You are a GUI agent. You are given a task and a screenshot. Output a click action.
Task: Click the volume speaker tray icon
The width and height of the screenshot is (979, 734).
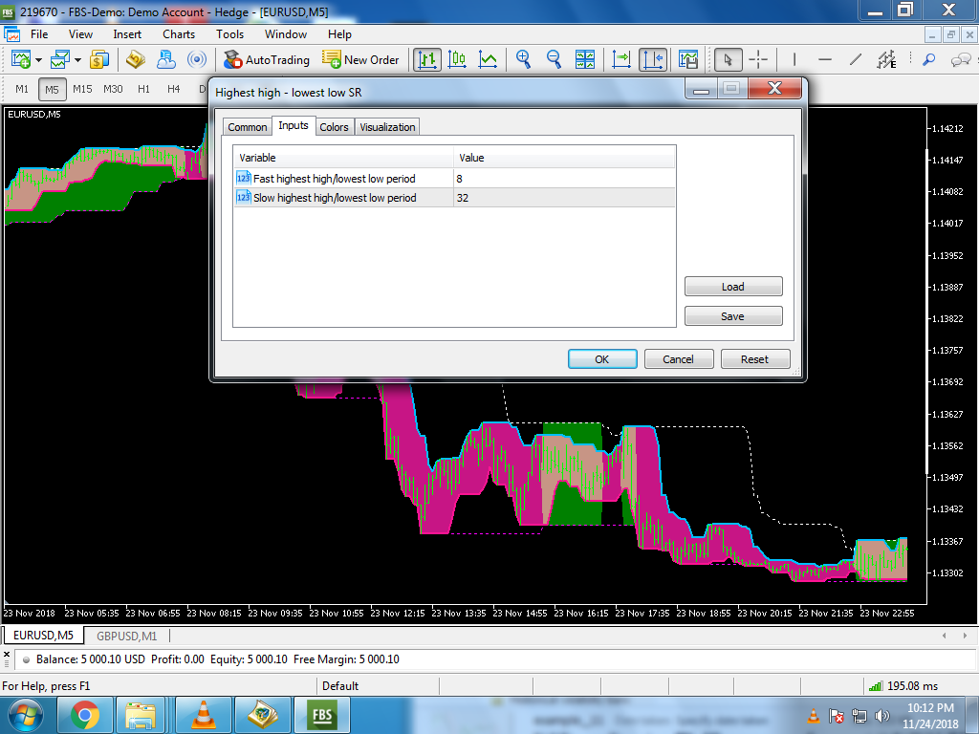pyautogui.click(x=881, y=716)
